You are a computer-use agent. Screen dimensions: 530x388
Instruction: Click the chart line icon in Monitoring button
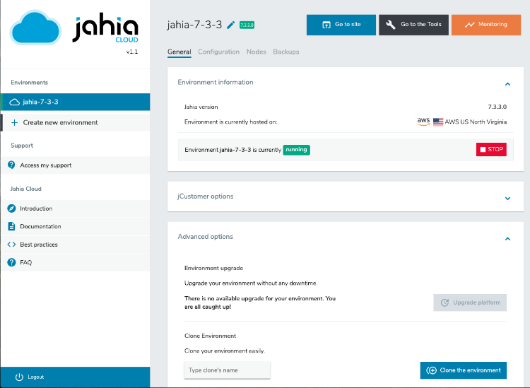point(469,25)
